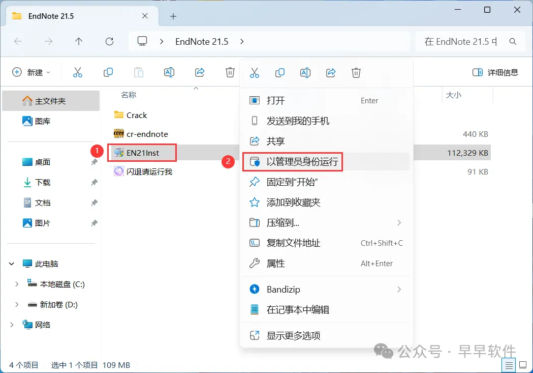Open a new tab with plus button

173,16
